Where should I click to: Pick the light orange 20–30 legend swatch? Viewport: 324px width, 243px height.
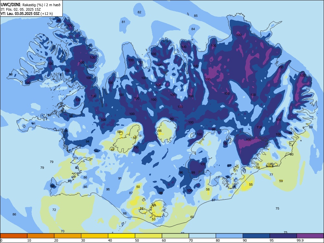[x=68, y=236]
